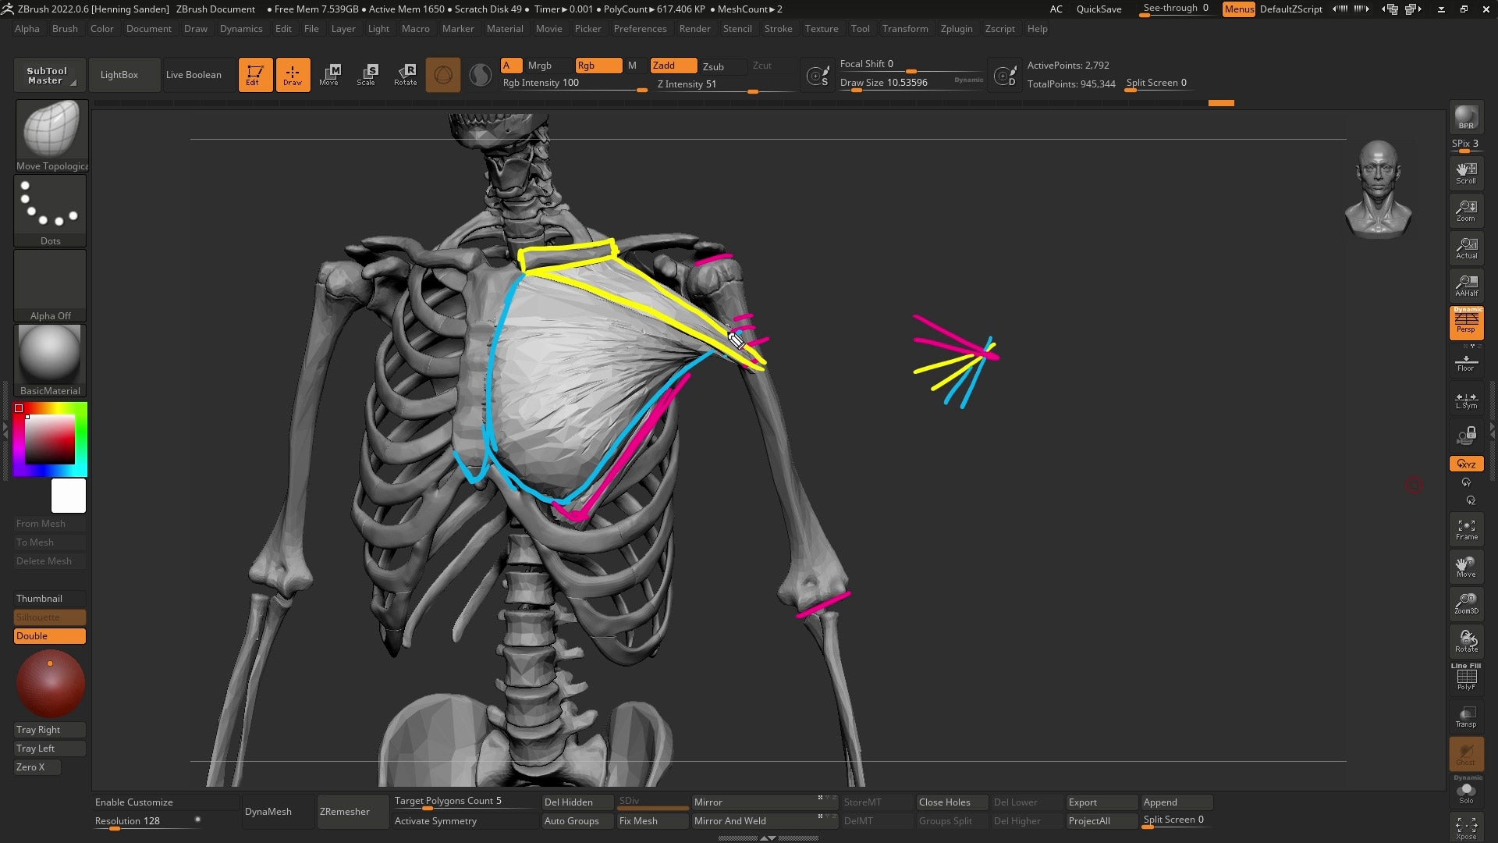
Task: Click the Frame icon in the right shelf
Action: point(1466,529)
